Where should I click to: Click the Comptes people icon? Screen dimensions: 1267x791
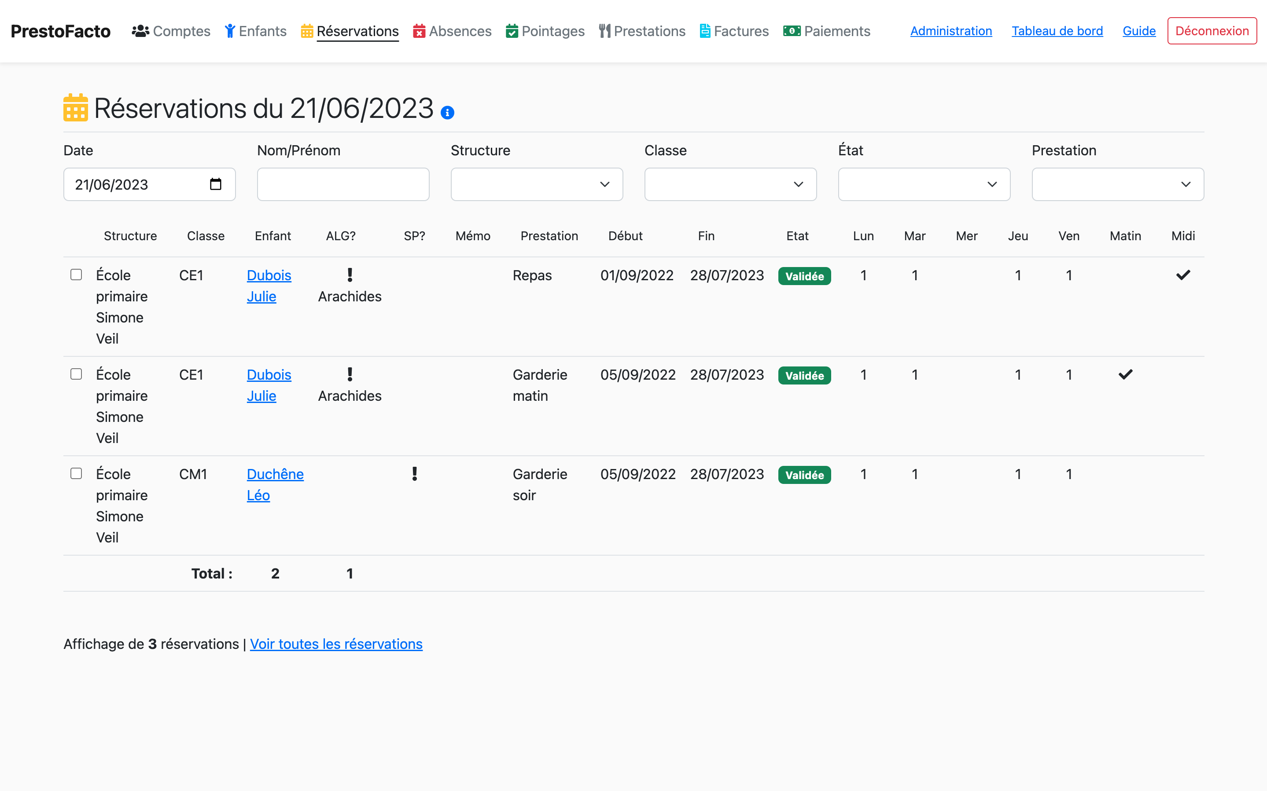click(x=140, y=31)
